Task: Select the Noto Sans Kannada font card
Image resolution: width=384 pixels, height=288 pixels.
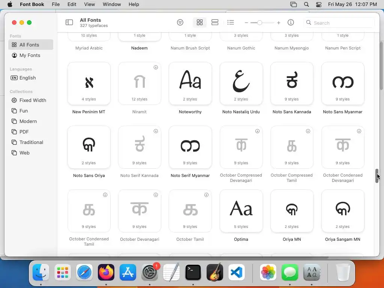Action: (x=292, y=84)
